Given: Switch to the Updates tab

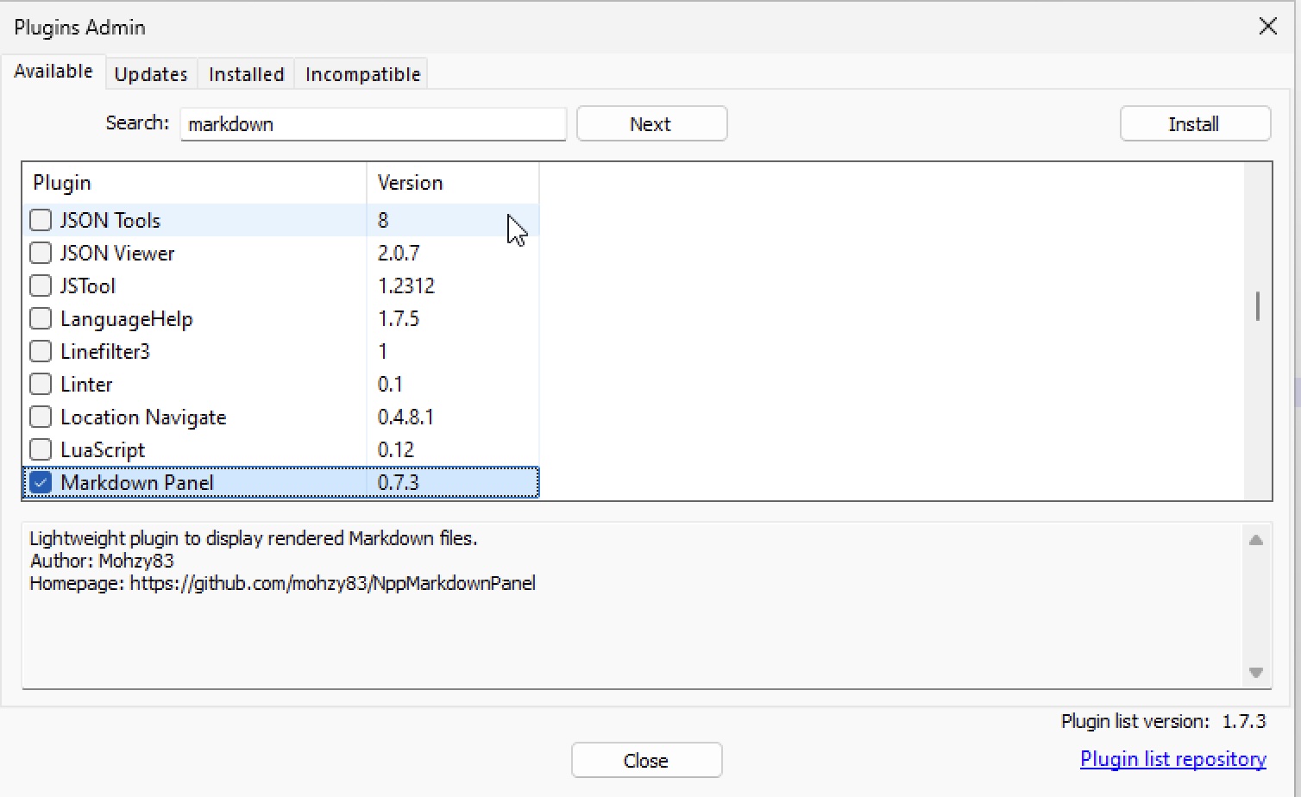Looking at the screenshot, I should tap(151, 74).
